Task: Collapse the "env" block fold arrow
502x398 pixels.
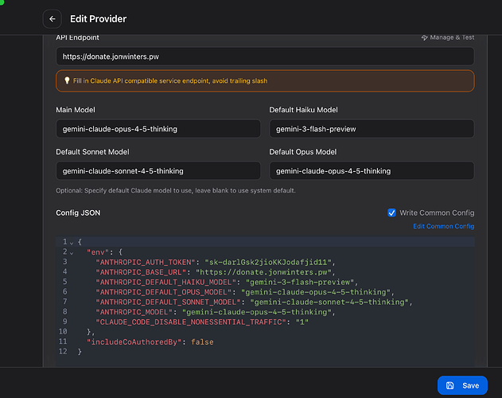Action: pyautogui.click(x=72, y=252)
